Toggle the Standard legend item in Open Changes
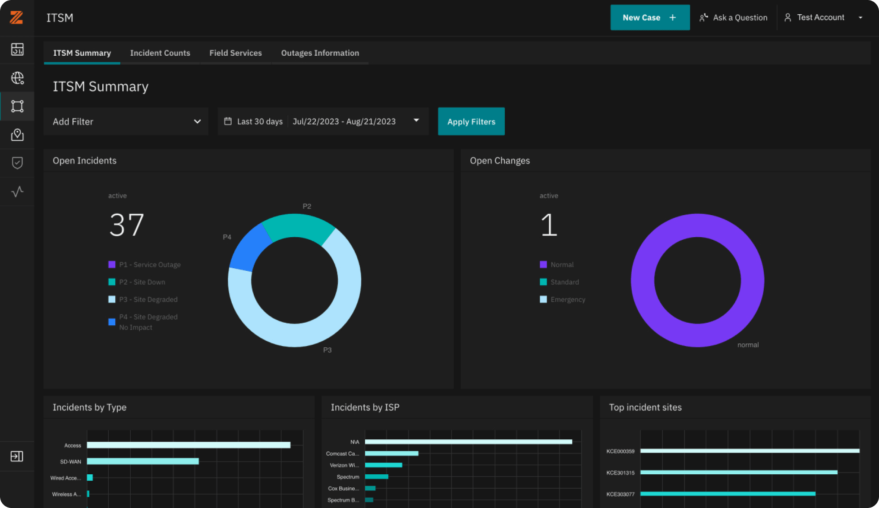The height and width of the screenshot is (508, 879). coord(559,282)
